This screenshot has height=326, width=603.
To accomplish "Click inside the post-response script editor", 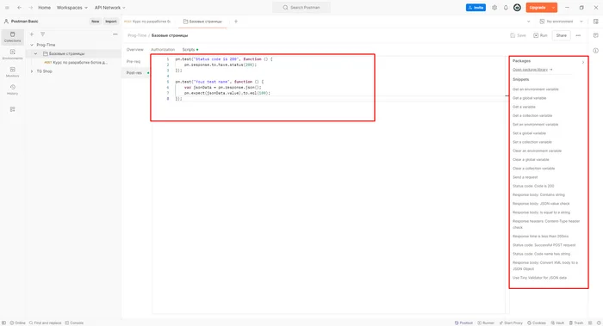I will (328, 184).
